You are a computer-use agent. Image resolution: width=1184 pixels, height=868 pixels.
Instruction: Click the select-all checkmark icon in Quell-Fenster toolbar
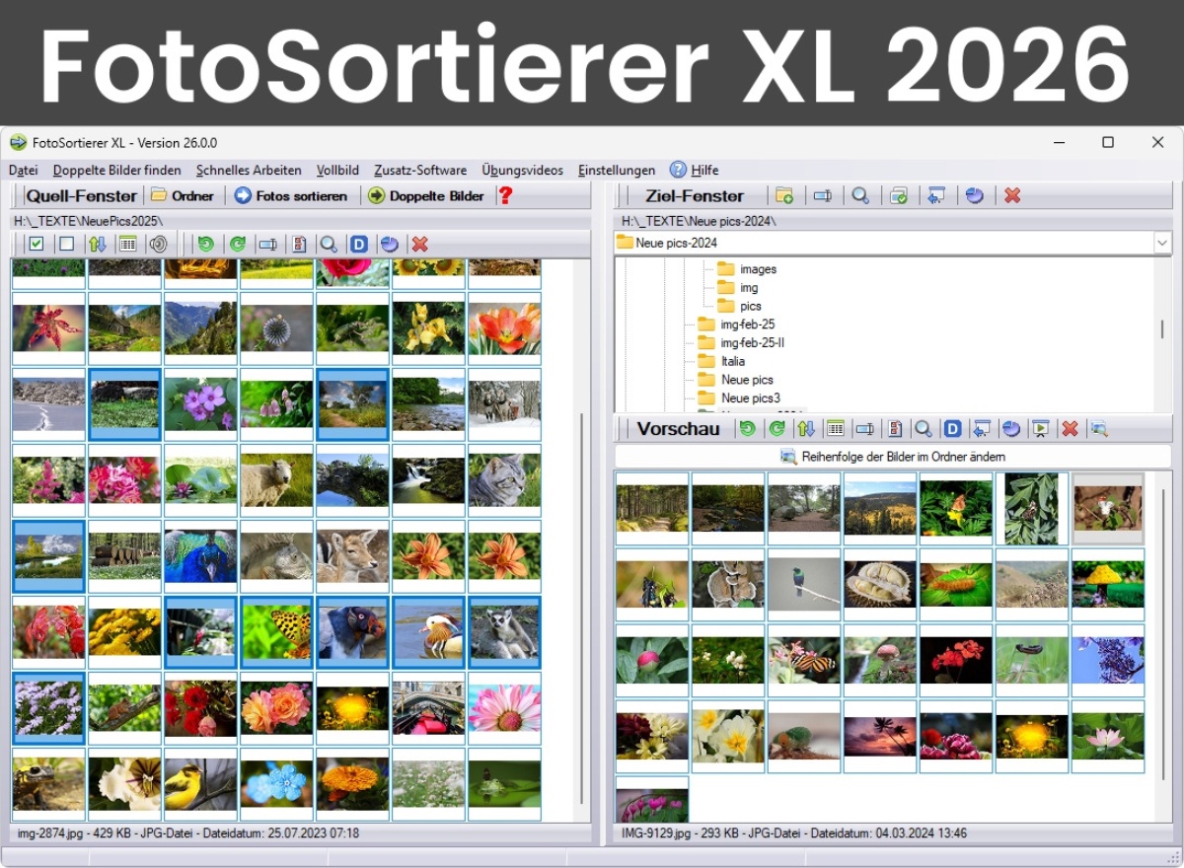(x=37, y=244)
